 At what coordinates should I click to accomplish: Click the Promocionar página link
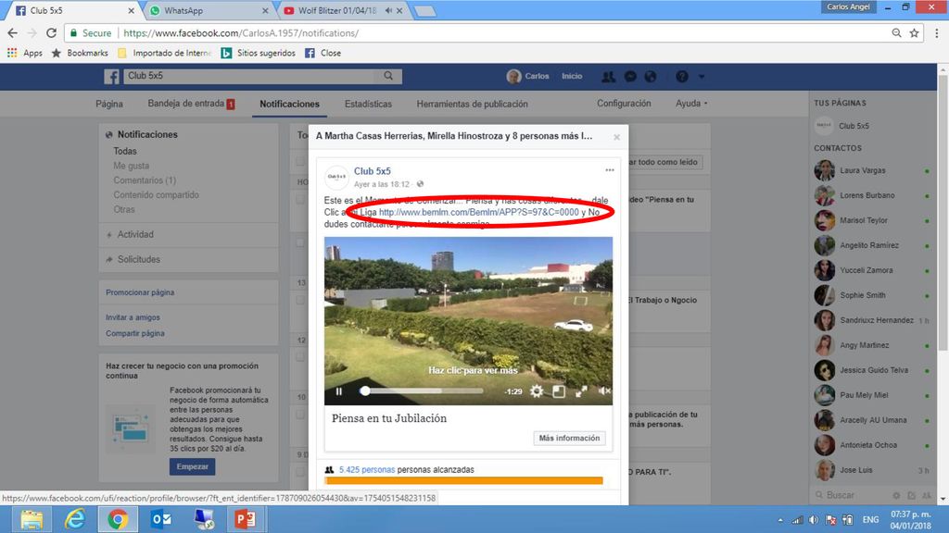tap(140, 292)
